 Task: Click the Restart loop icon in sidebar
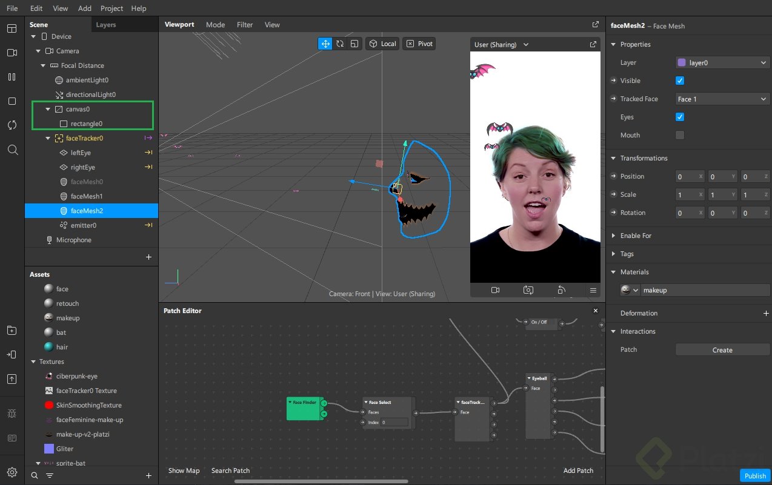tap(12, 125)
